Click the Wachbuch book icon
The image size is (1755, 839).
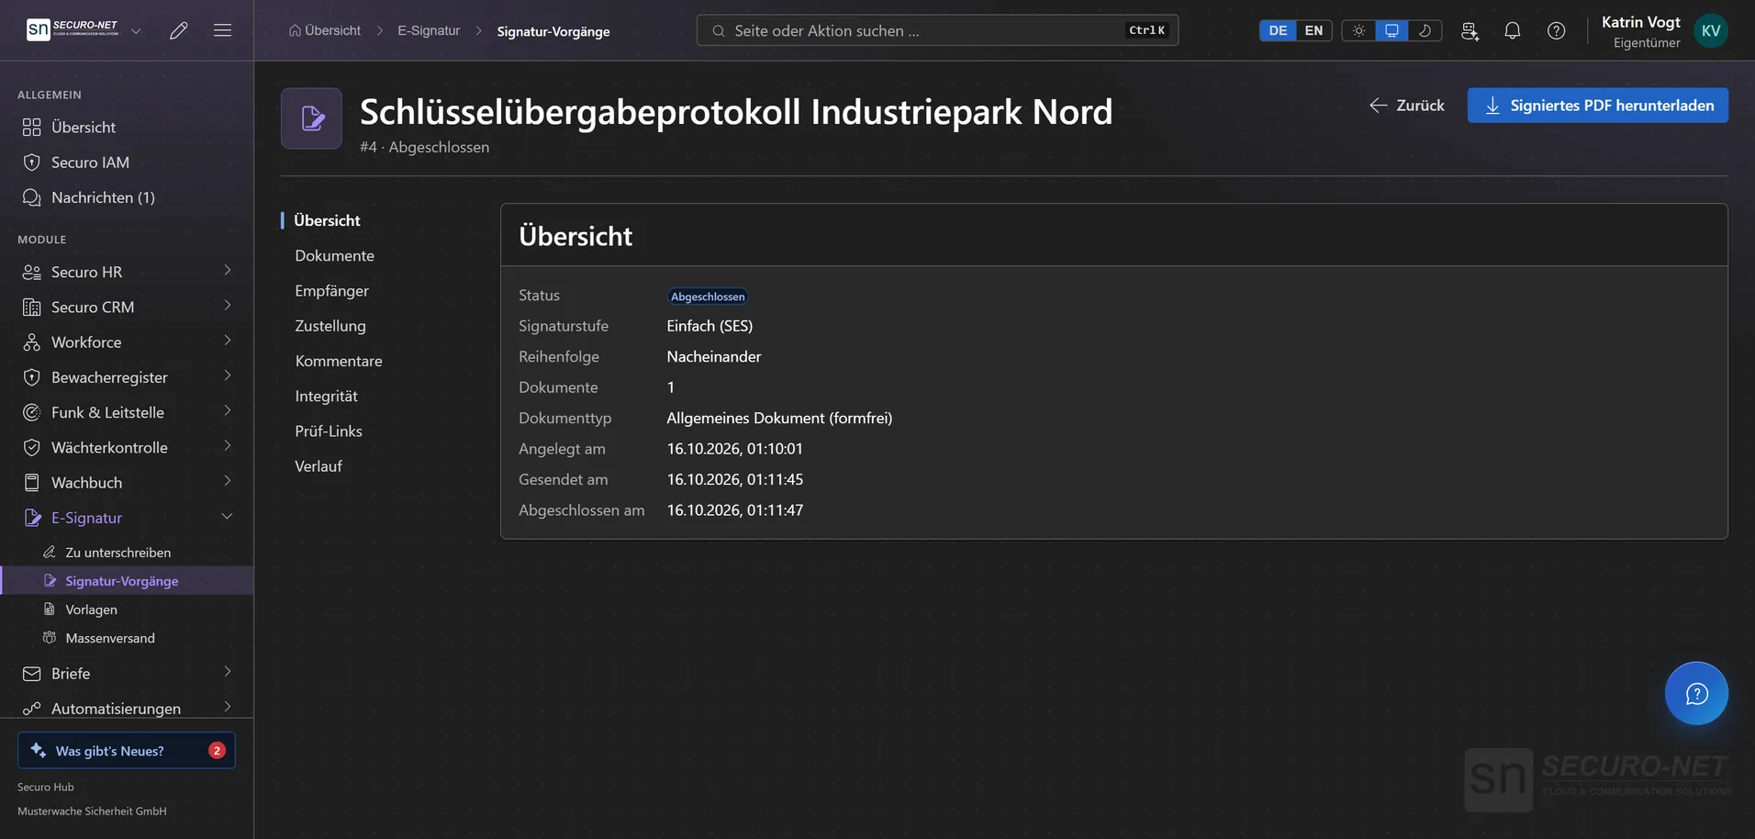(x=32, y=482)
